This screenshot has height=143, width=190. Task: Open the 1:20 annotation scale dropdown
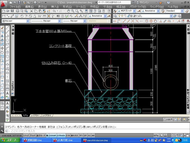(168, 119)
